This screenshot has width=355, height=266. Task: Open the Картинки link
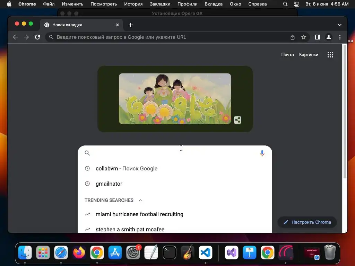point(309,54)
